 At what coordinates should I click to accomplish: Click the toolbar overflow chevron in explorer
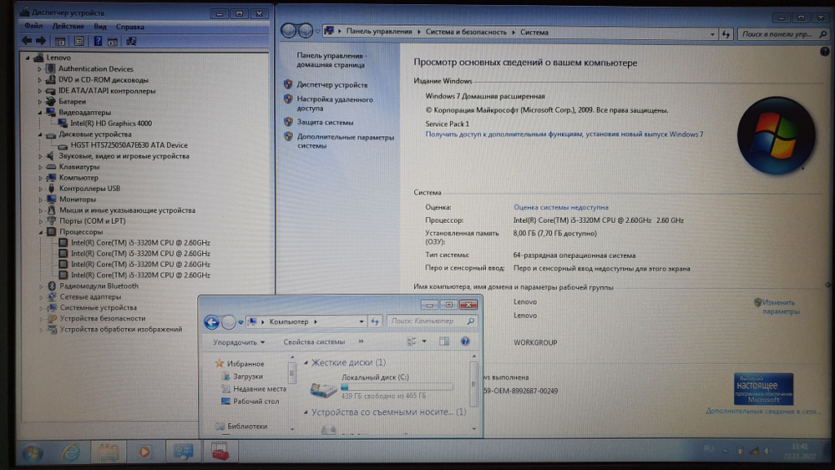click(x=361, y=341)
